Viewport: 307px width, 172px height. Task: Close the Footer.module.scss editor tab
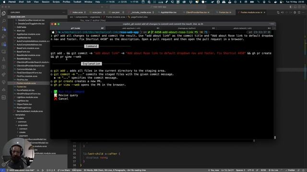264,12
